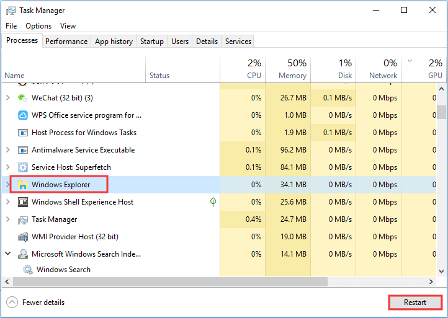This screenshot has width=448, height=318.
Task: Click the green leaf suspended status icon
Action: [213, 202]
